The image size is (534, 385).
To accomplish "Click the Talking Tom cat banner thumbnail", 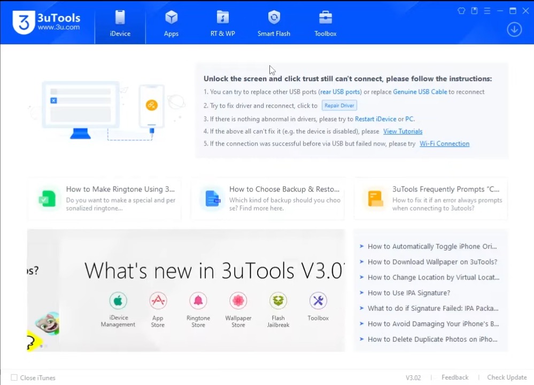I will pyautogui.click(x=48, y=323).
